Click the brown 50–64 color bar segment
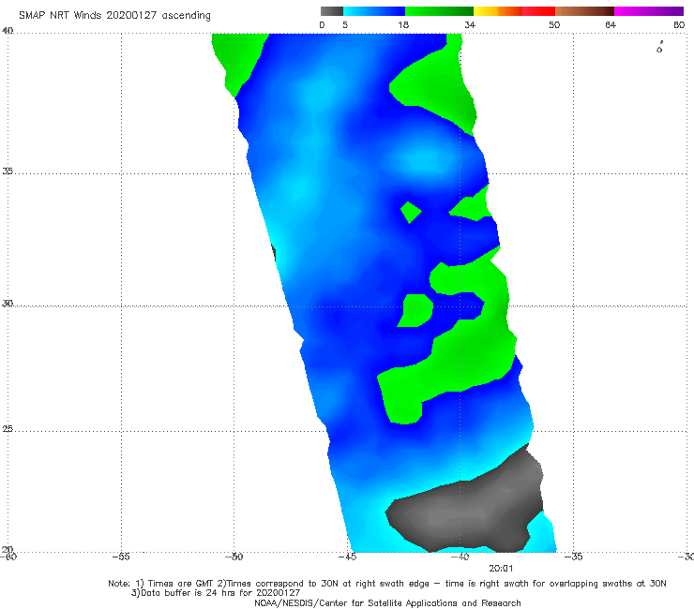 584,11
